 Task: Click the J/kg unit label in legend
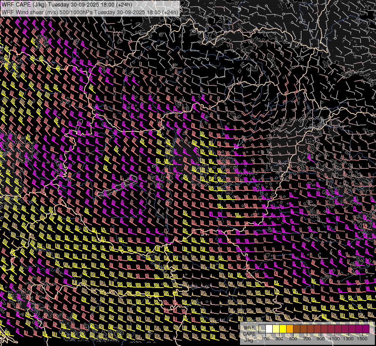pyautogui.click(x=248, y=340)
